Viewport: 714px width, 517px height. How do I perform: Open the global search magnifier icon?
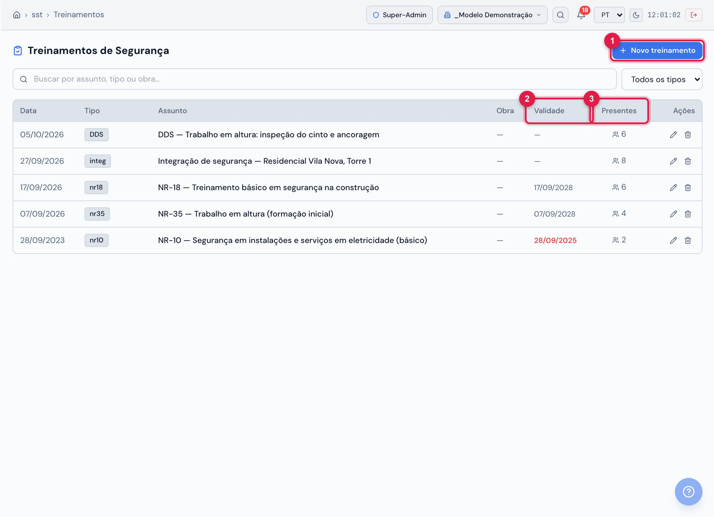561,15
